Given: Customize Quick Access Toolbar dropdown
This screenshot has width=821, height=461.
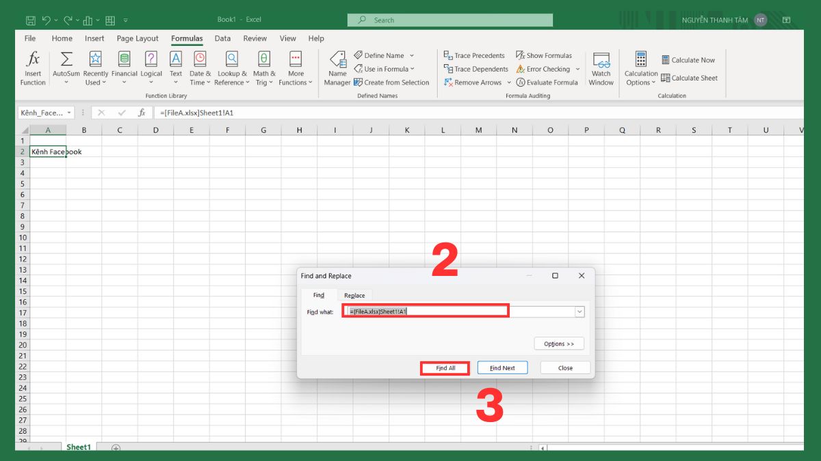Looking at the screenshot, I should pyautogui.click(x=126, y=20).
